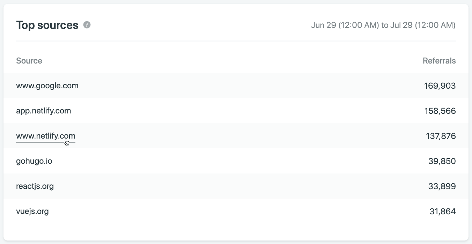
Task: Click the 31,864 referrals value
Action: pos(442,212)
